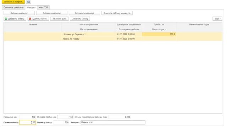Click 'Наименование груза' column header
Viewport: 227px width, 127px height.
click(x=199, y=25)
